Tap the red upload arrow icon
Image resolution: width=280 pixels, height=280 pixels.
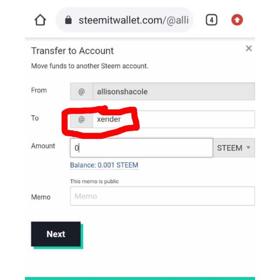[237, 20]
